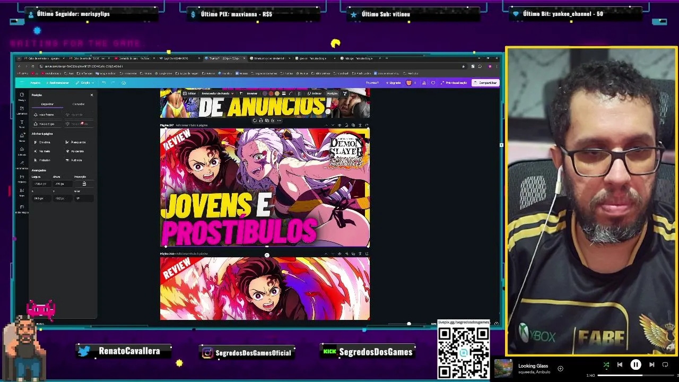Switch to the Organizar tab

tap(47, 104)
